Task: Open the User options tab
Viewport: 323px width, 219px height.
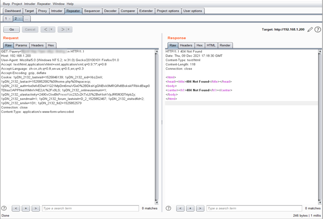Action: click(x=193, y=11)
